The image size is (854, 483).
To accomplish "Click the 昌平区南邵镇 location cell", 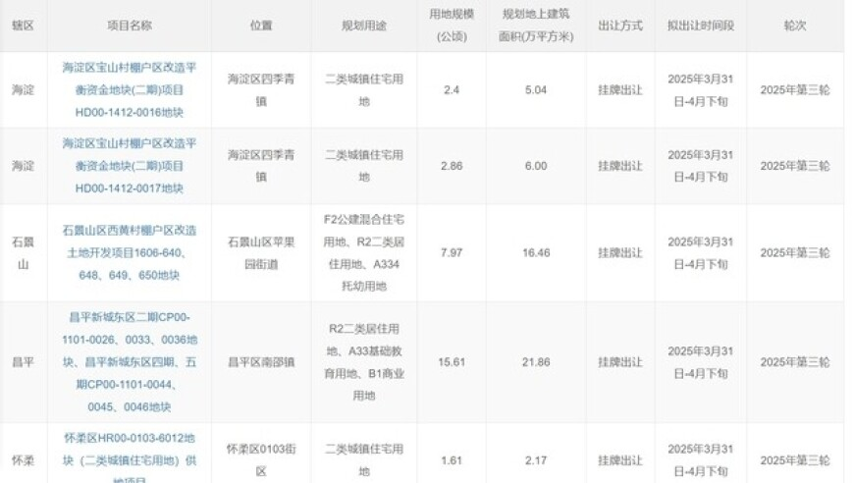I will point(261,362).
